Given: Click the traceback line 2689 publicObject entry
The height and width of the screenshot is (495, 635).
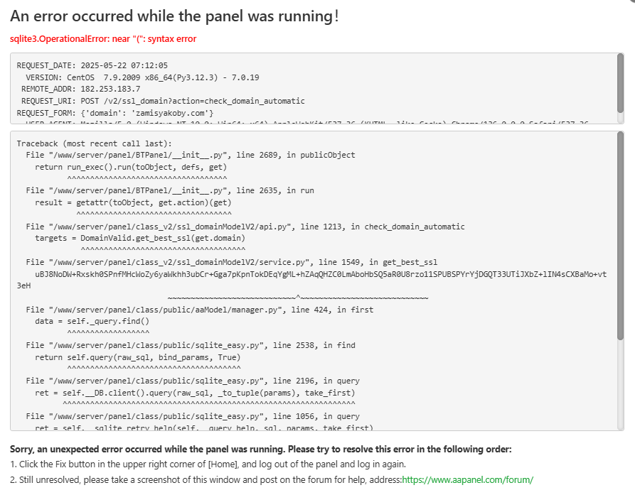Looking at the screenshot, I should [190, 155].
